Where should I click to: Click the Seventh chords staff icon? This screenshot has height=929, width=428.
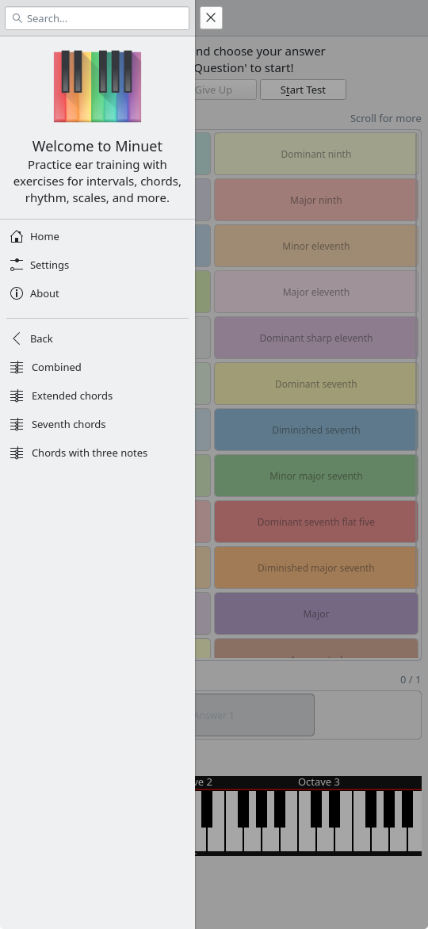pyautogui.click(x=17, y=424)
